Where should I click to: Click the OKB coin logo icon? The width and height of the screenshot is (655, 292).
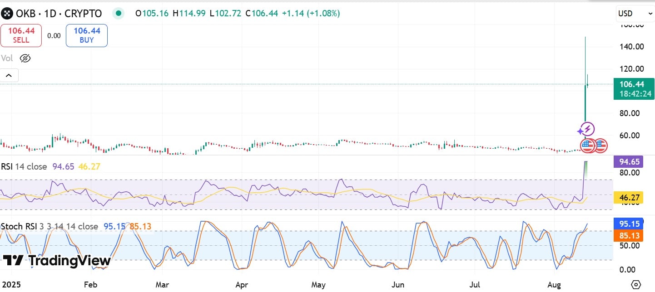pyautogui.click(x=6, y=14)
